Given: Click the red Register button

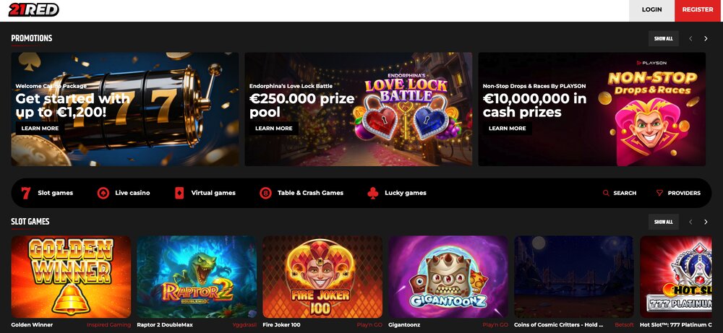Looking at the screenshot, I should tap(698, 10).
